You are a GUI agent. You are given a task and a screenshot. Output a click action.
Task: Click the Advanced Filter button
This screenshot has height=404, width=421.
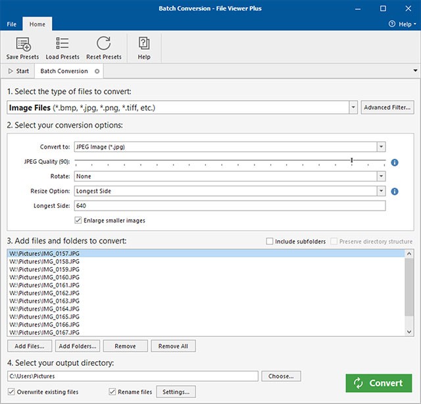coord(387,107)
